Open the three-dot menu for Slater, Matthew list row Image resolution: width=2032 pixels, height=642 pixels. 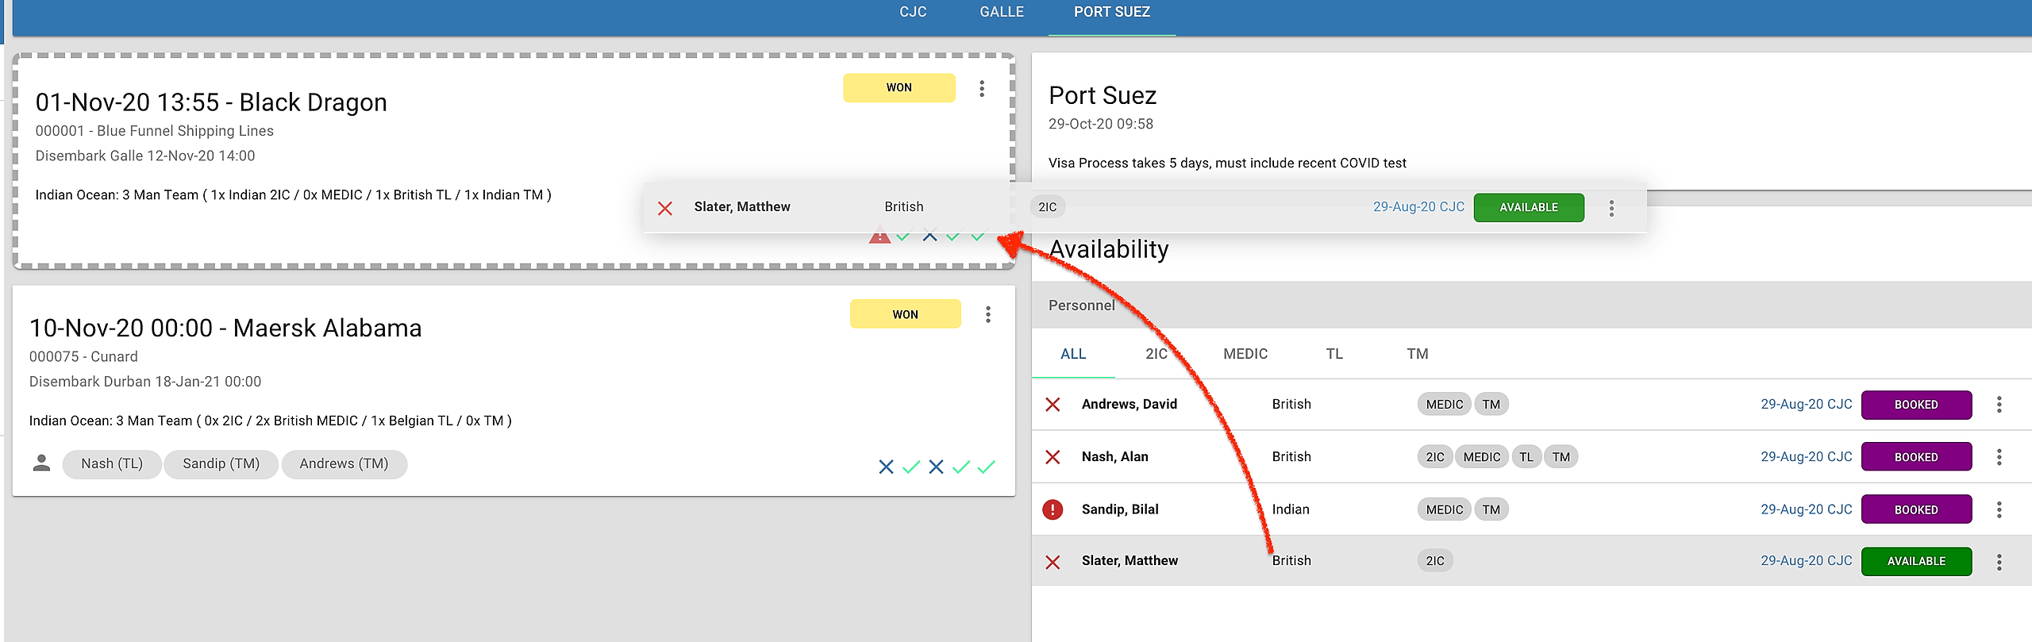(x=1999, y=562)
